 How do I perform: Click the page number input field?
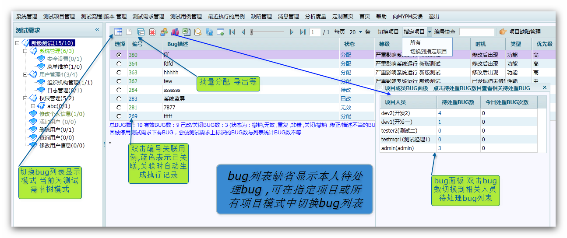315,32
